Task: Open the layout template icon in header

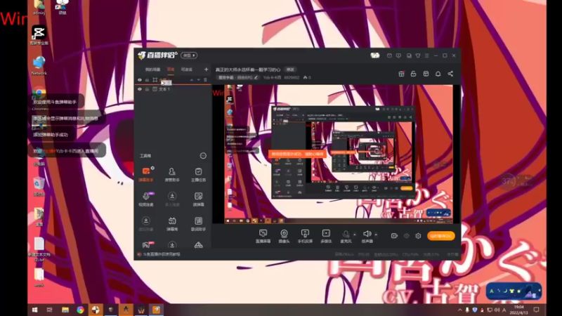Action: 426,74
